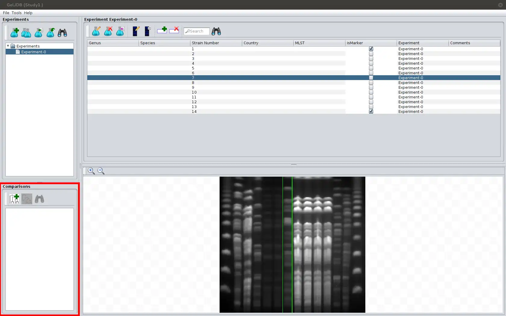Create a new comparison with dendrogram-plus icon
This screenshot has width=506, height=316.
click(14, 199)
